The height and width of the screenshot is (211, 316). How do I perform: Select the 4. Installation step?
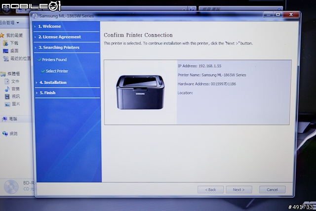click(x=53, y=83)
